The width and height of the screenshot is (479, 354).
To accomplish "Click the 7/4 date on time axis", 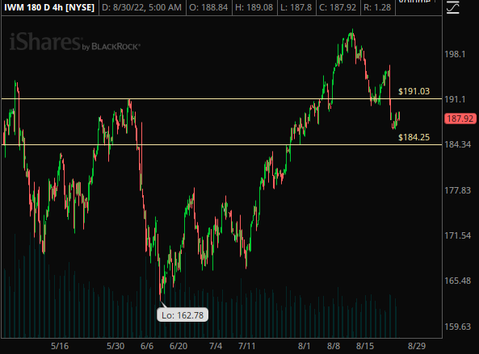I will (x=216, y=346).
